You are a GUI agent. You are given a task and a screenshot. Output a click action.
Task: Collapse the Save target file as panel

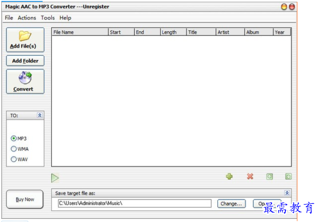(287, 193)
